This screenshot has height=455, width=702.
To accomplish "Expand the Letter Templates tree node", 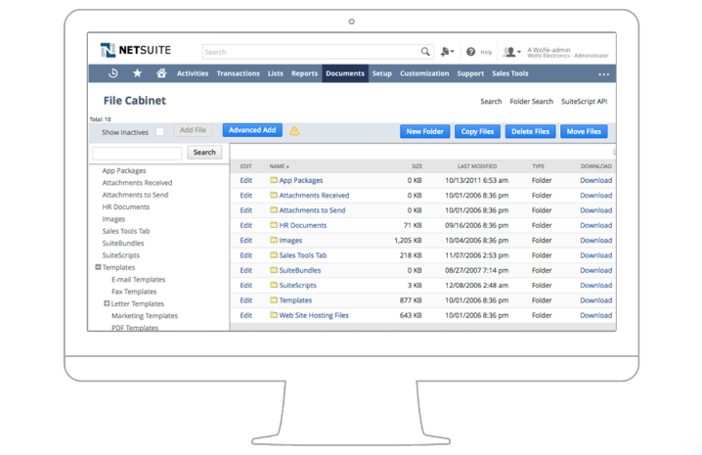I will [x=107, y=303].
